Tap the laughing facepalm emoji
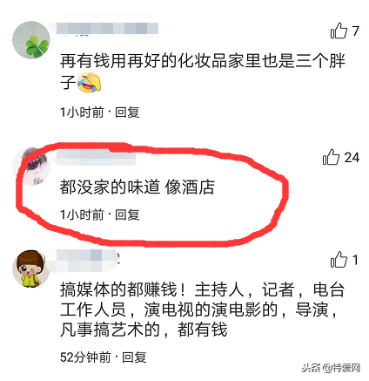369x381 pixels. 89,82
